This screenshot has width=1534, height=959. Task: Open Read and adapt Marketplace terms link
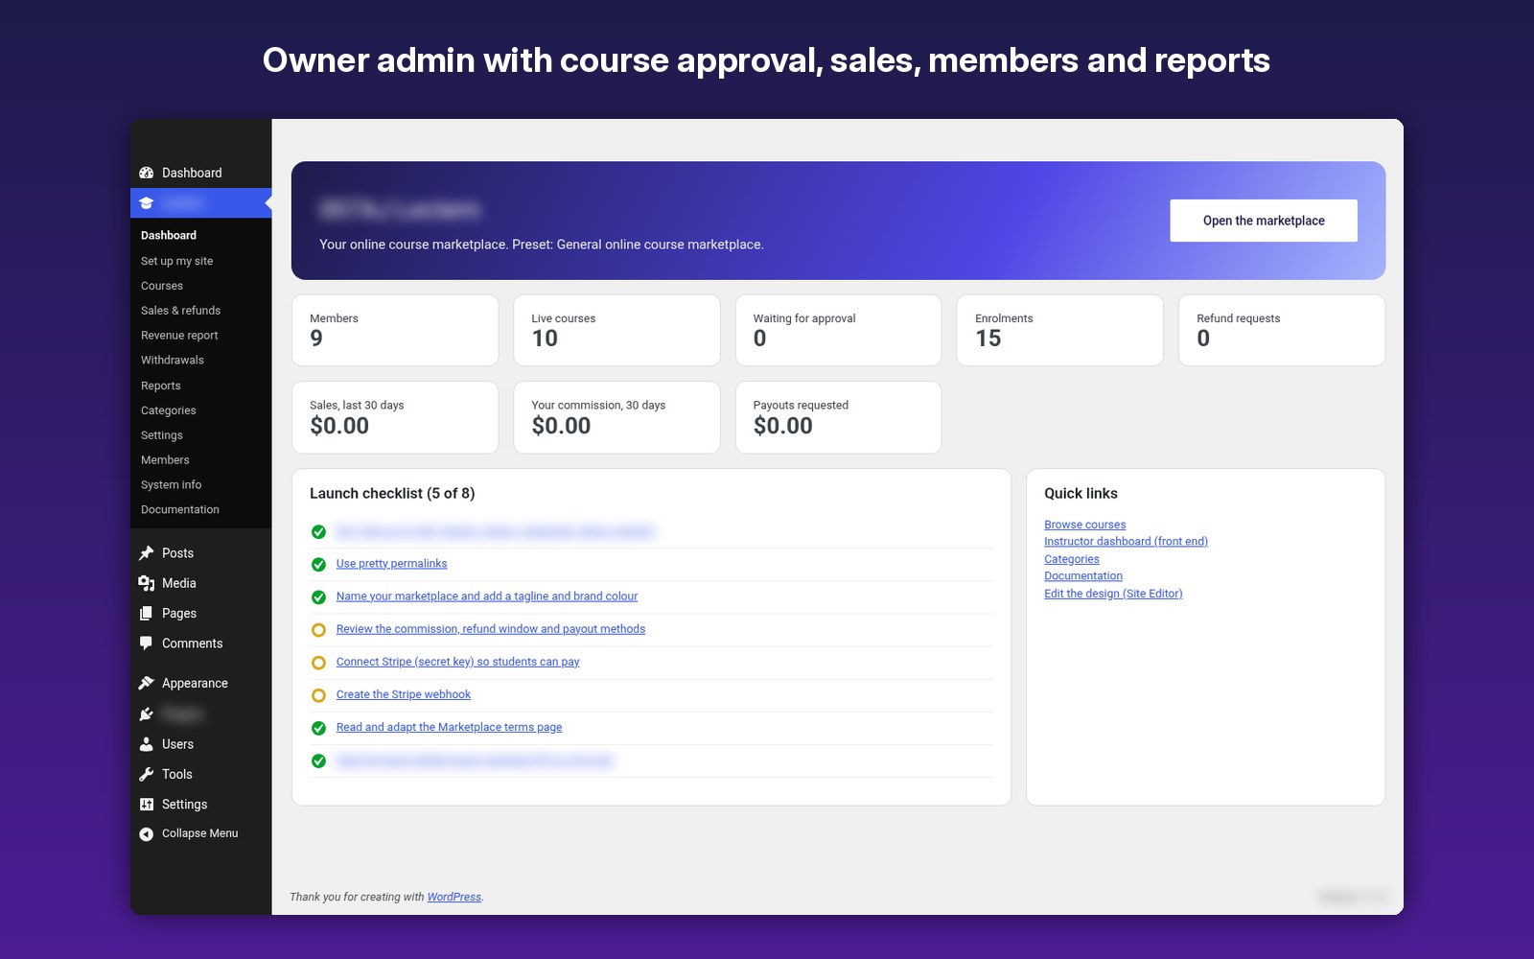450,727
